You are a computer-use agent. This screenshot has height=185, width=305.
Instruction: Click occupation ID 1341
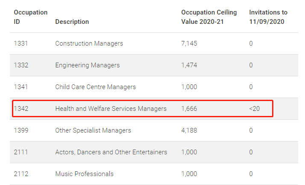21,87
